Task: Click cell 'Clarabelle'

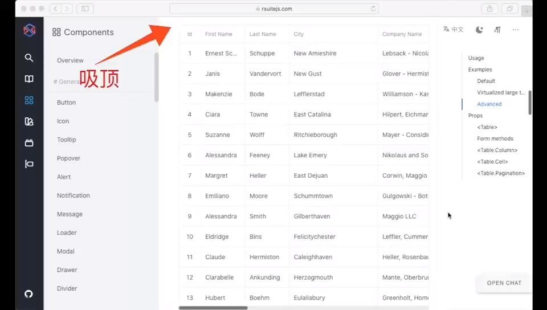Action: [219, 278]
